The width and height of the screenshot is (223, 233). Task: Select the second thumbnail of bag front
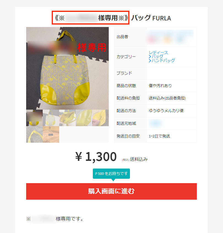point(51,118)
